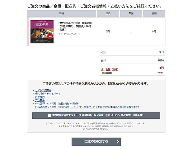Click the 数量 column header

[131, 13]
